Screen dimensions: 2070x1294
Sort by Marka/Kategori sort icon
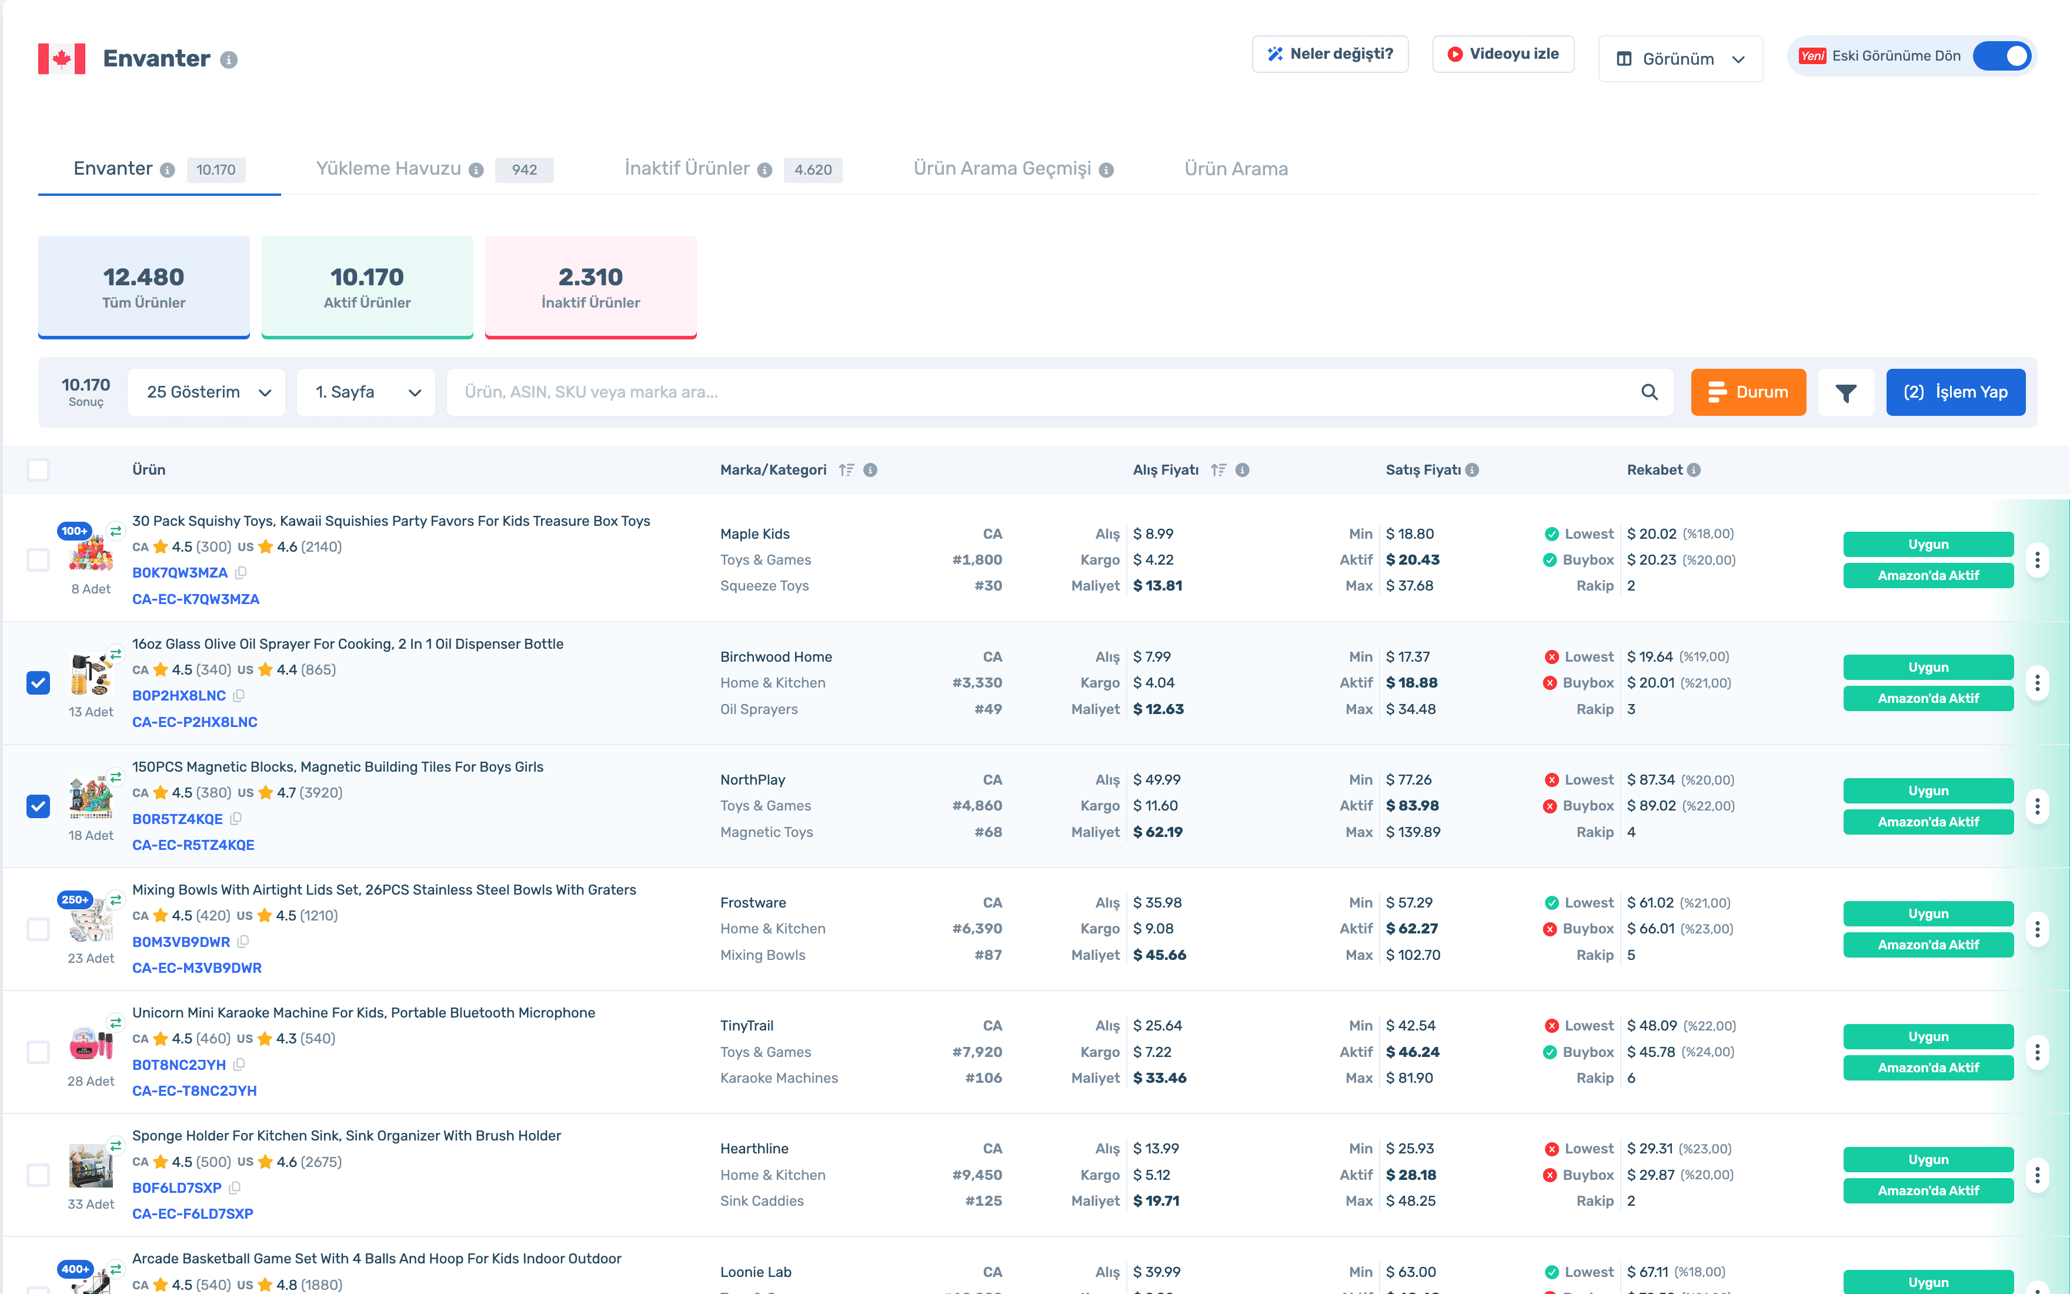coord(846,470)
